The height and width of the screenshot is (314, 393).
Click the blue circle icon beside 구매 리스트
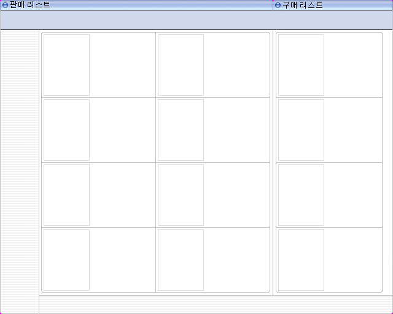point(278,5)
